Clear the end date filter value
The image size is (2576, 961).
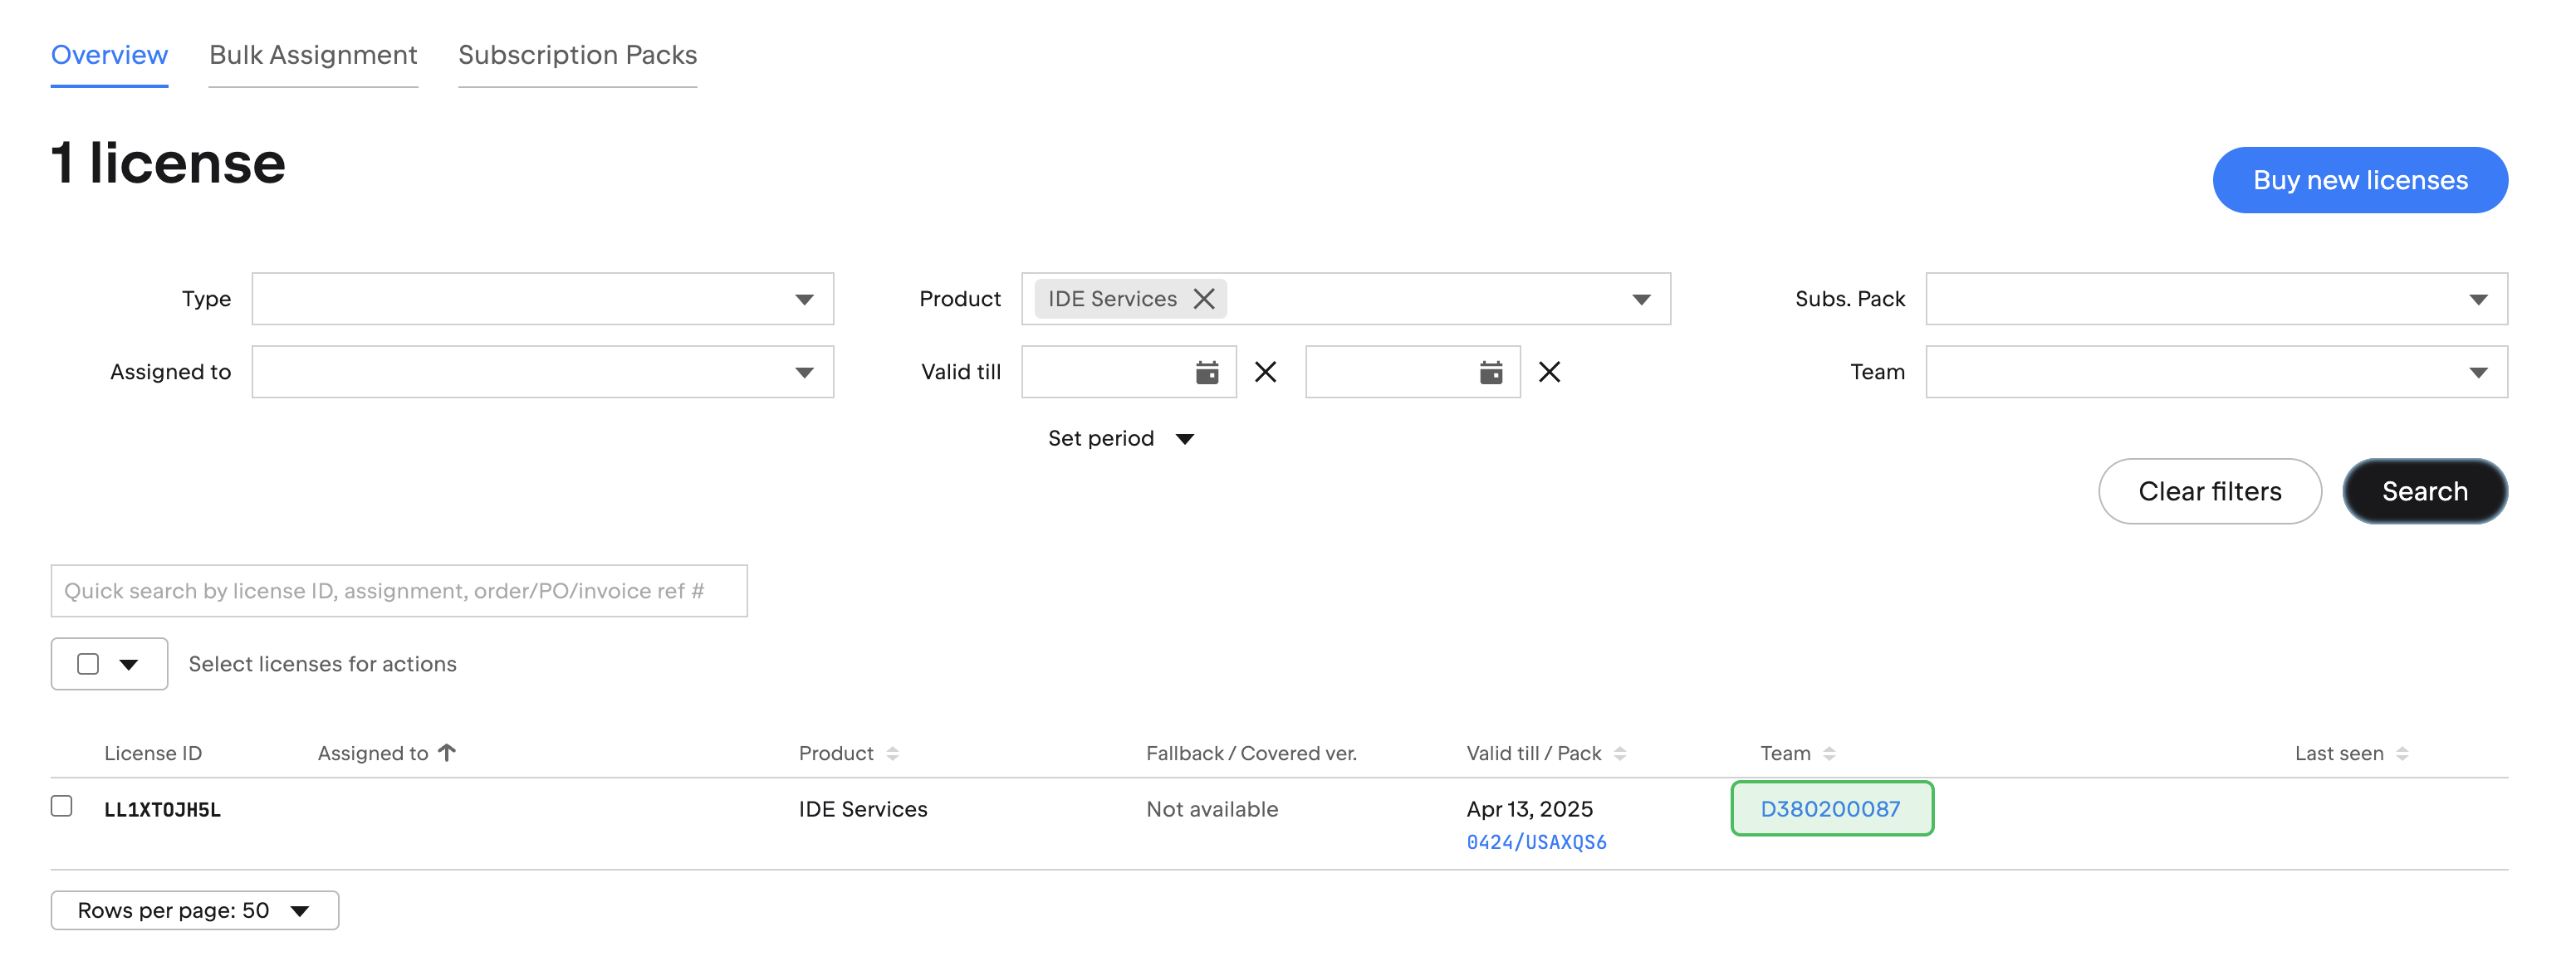pyautogui.click(x=1548, y=371)
